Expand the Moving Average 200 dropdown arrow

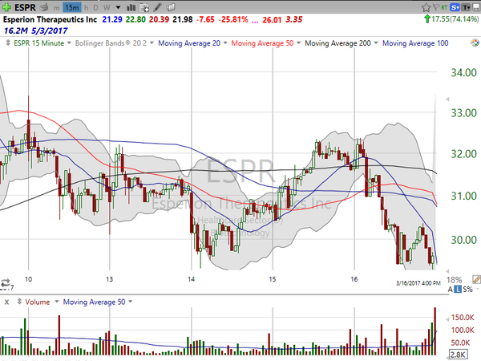[x=376, y=43]
